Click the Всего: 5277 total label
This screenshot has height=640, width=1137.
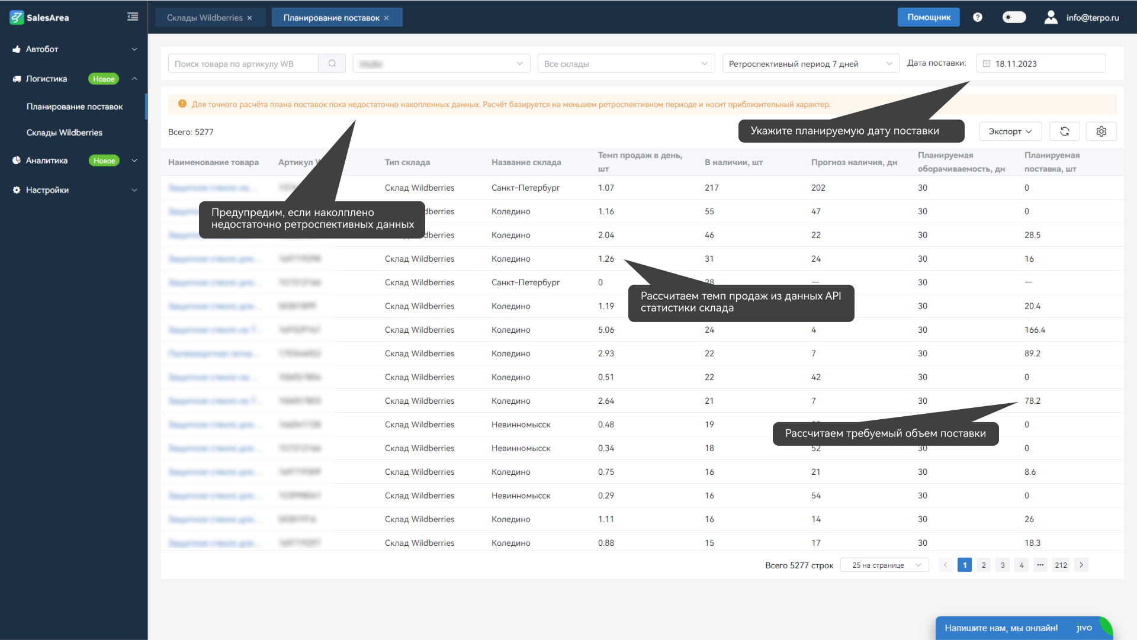pos(191,132)
